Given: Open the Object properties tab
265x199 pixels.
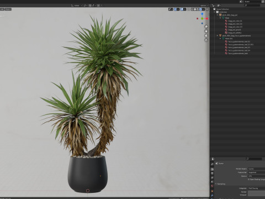Looking at the screenshot, I should point(212,191).
